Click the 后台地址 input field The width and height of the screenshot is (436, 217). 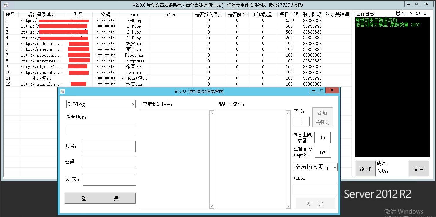(101, 130)
